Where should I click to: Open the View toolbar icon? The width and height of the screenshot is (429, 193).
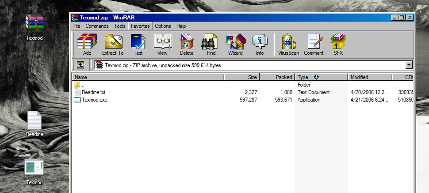point(162,42)
